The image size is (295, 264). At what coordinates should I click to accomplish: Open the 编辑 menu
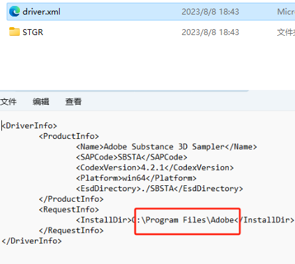(x=41, y=102)
